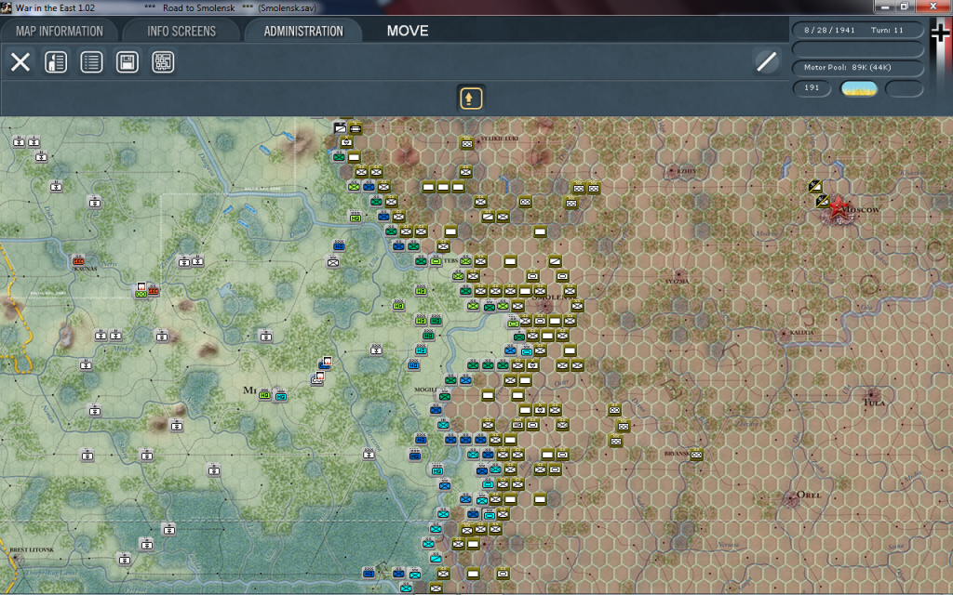Screen dimensions: 953x595
Task: Click the Orel city hex on map
Action: pyautogui.click(x=793, y=496)
